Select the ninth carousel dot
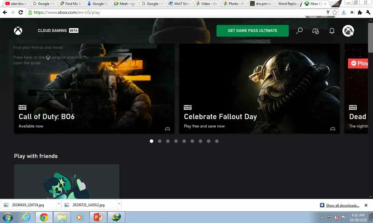The image size is (373, 223). pyautogui.click(x=217, y=141)
